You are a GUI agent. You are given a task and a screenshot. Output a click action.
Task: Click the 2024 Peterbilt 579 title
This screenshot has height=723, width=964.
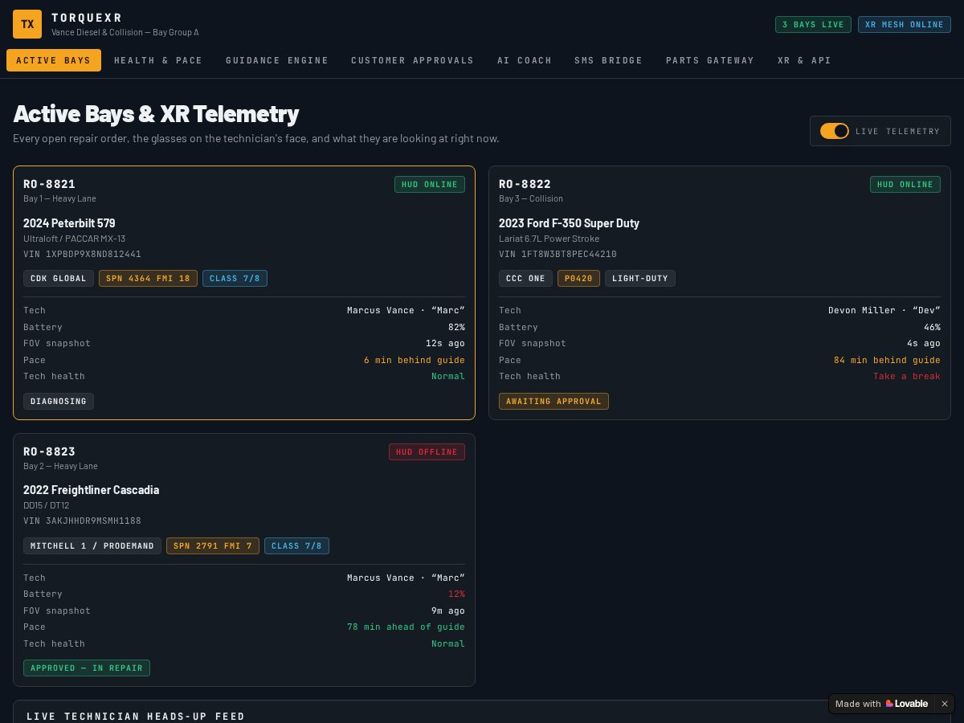pyautogui.click(x=69, y=223)
